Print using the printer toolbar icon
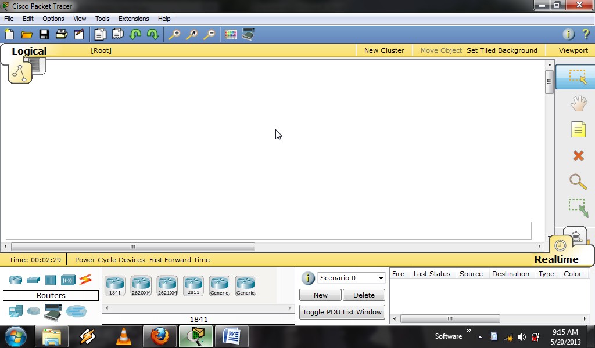595x348 pixels. [62, 34]
